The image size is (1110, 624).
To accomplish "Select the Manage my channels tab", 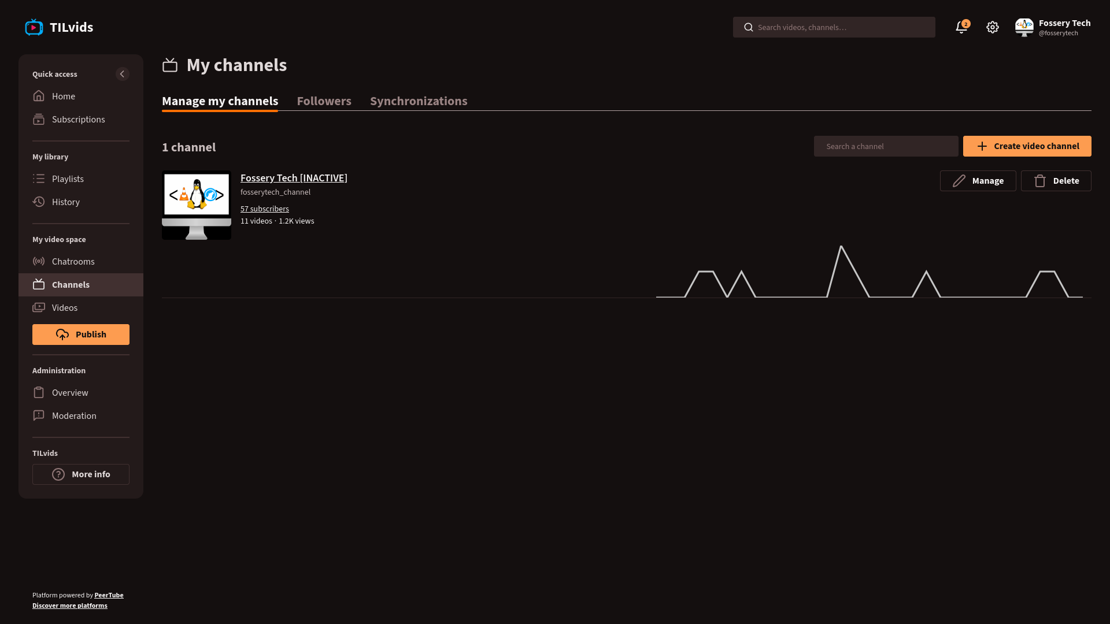I will (220, 101).
